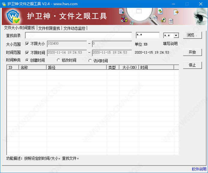The height and width of the screenshot is (173, 208).
Task: Click the 浏览.. browse button
Action: coord(192,35)
